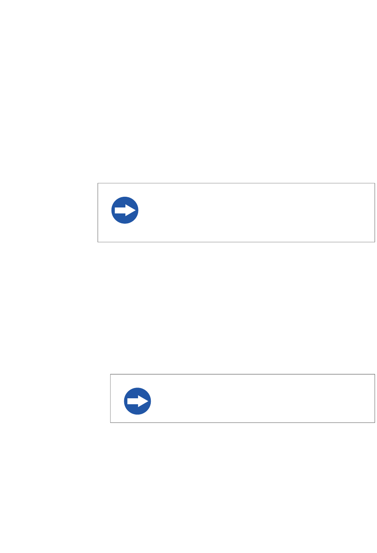
Task: Click the lower blue arrow notice icon
Action: coord(138,401)
